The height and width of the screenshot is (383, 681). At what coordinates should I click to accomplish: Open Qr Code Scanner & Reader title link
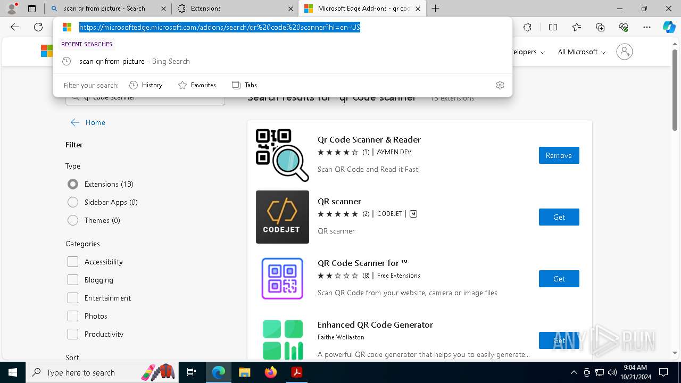tap(369, 139)
